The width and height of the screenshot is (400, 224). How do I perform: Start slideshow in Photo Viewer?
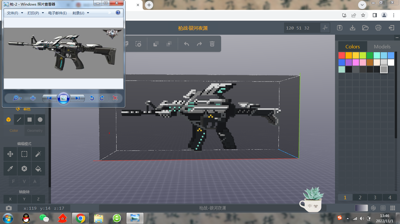[x=64, y=98]
